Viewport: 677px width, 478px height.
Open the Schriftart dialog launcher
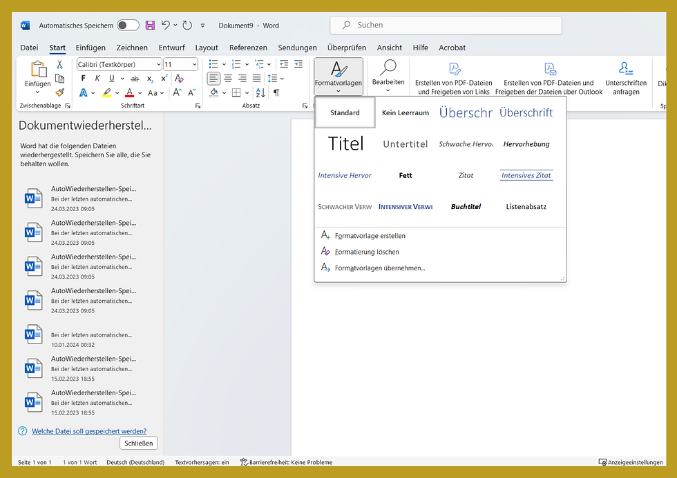point(198,106)
